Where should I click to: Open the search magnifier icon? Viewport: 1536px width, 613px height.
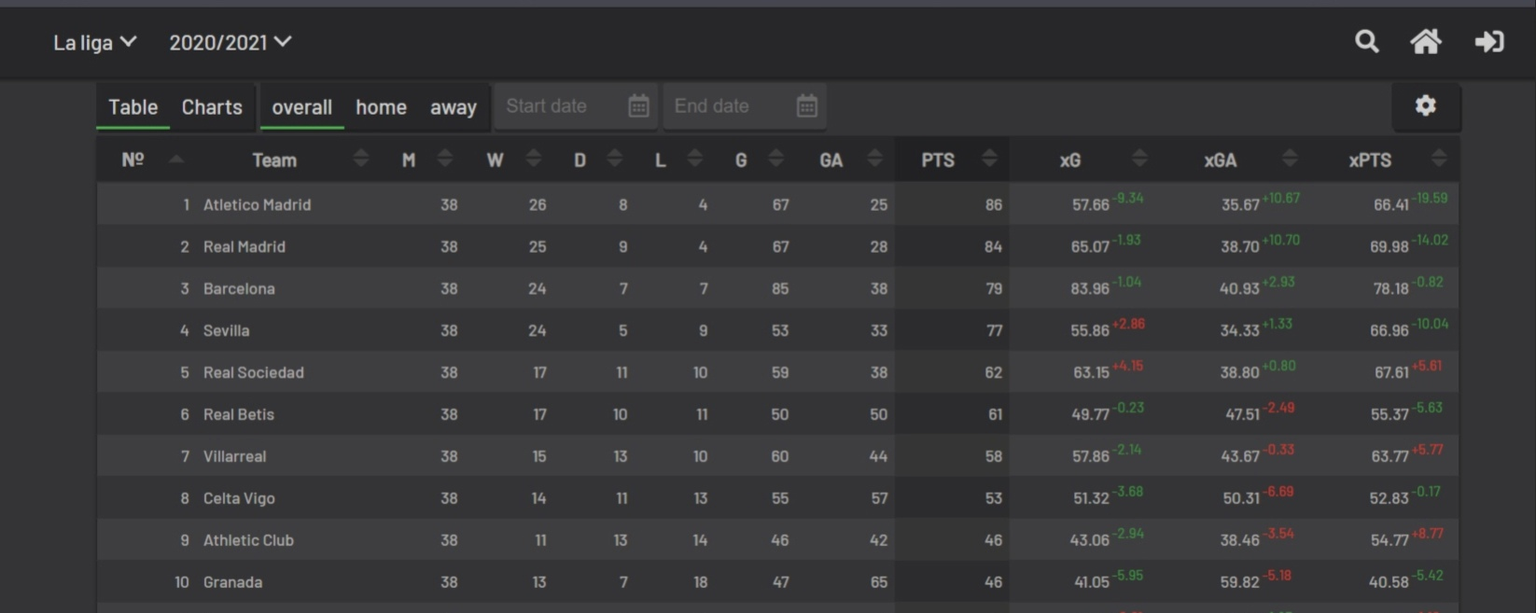(1367, 41)
